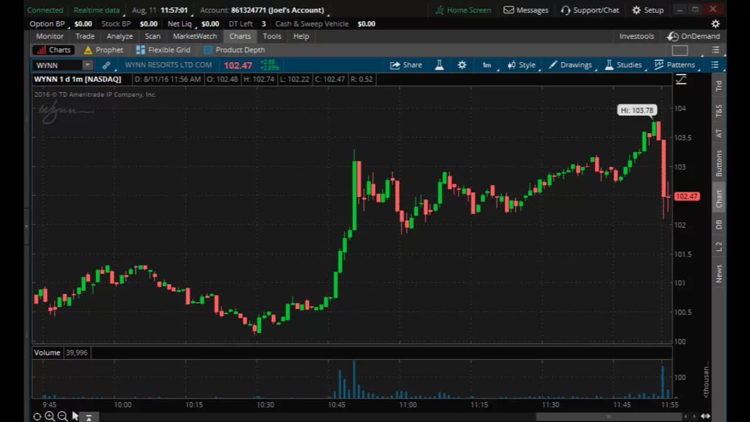750x422 pixels.
Task: Select the Charts subtab
Action: [x=53, y=50]
